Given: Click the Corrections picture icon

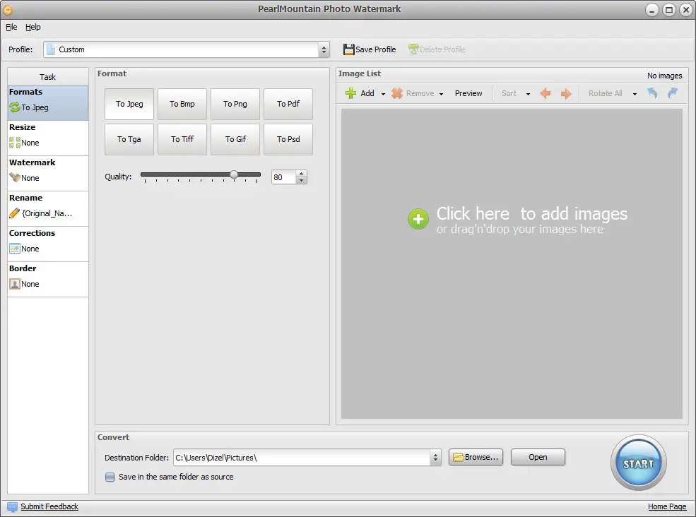Looking at the screenshot, I should (15, 249).
